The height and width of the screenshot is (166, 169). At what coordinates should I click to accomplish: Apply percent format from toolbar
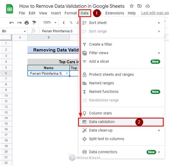(x=71, y=23)
